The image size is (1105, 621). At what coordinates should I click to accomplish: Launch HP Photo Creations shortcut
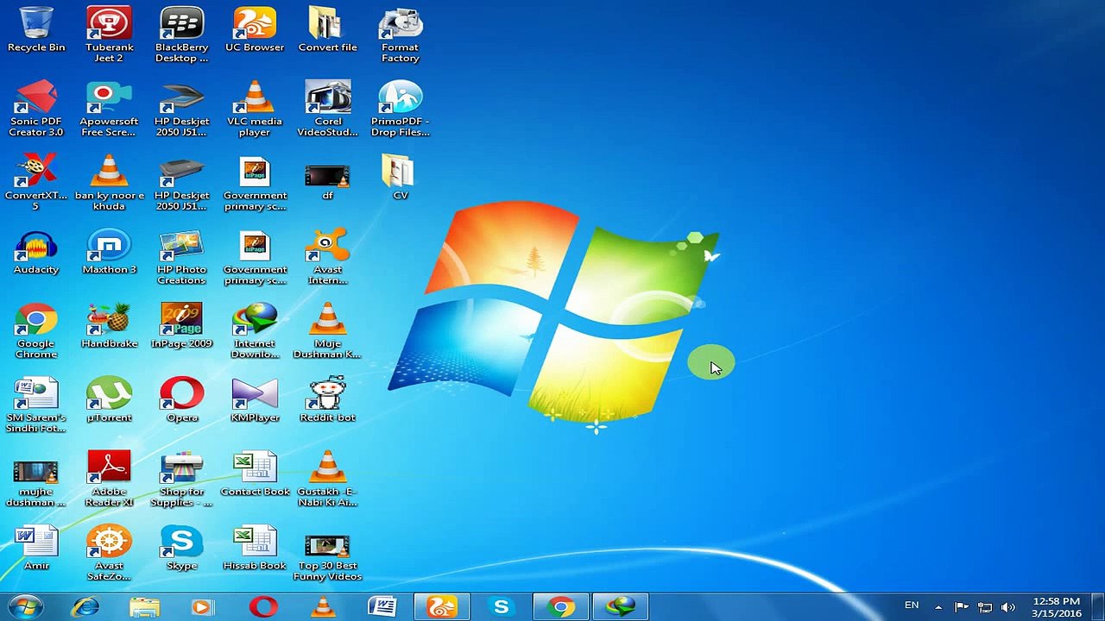click(181, 257)
